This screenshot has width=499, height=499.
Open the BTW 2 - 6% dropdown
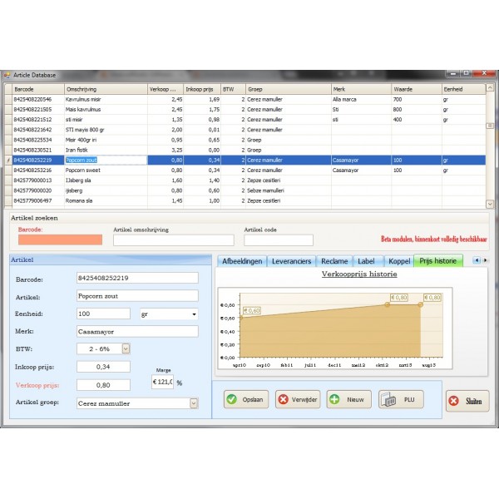point(126,348)
